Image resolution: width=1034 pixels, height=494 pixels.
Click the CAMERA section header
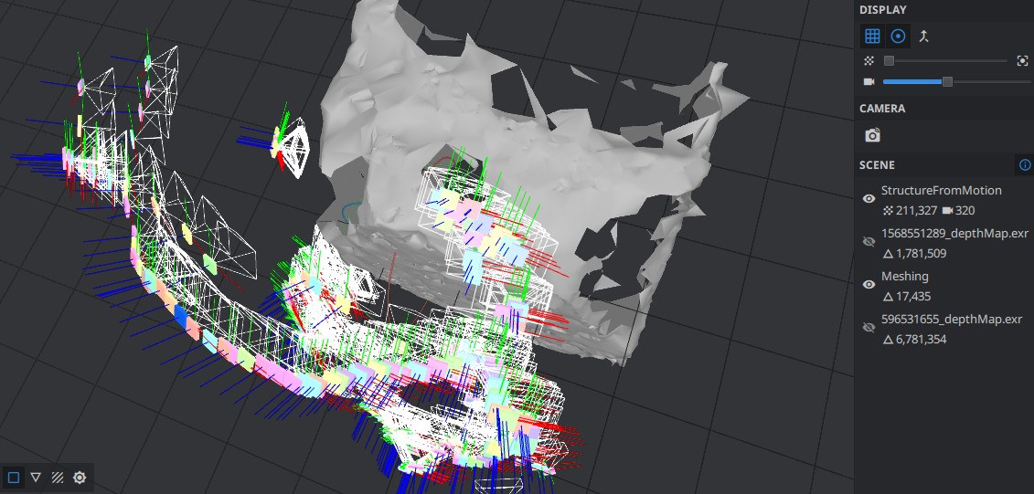[881, 108]
